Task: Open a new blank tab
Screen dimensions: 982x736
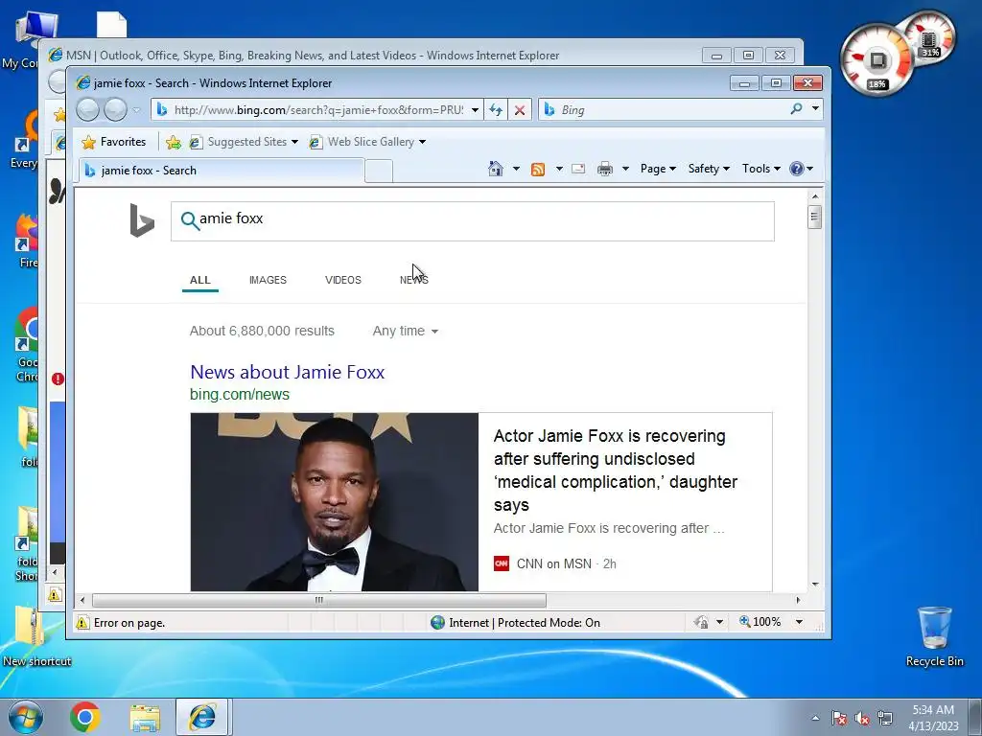Action: [378, 171]
